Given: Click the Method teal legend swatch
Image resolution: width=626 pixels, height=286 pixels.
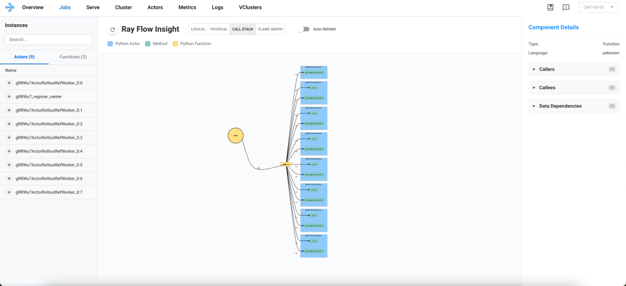Looking at the screenshot, I should click(x=148, y=44).
